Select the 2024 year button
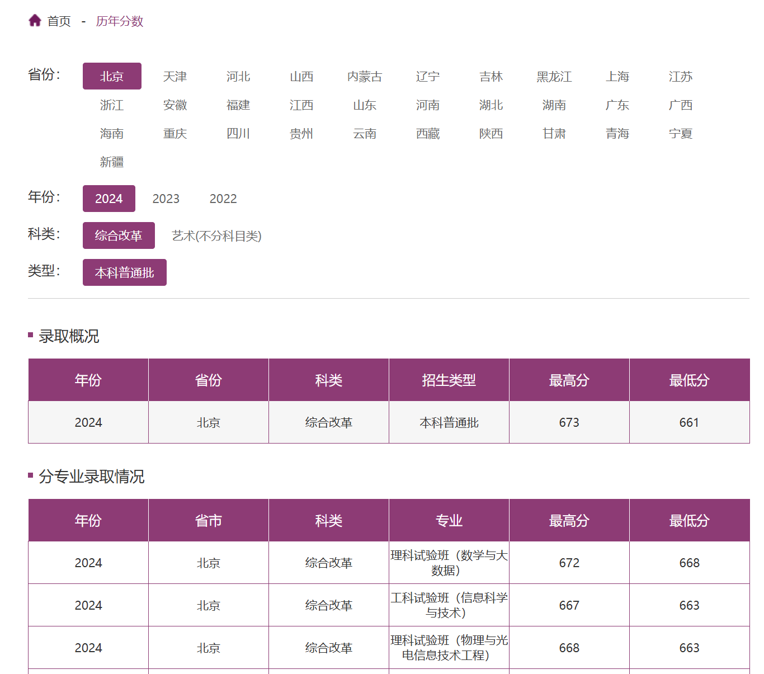 pos(109,199)
